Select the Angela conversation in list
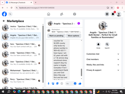Viewport: 125px width, 94px height. (21, 37)
